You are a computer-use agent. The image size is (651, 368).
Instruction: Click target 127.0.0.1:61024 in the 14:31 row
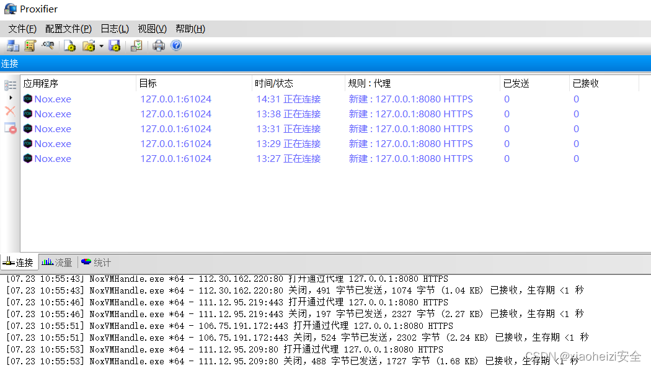click(175, 99)
